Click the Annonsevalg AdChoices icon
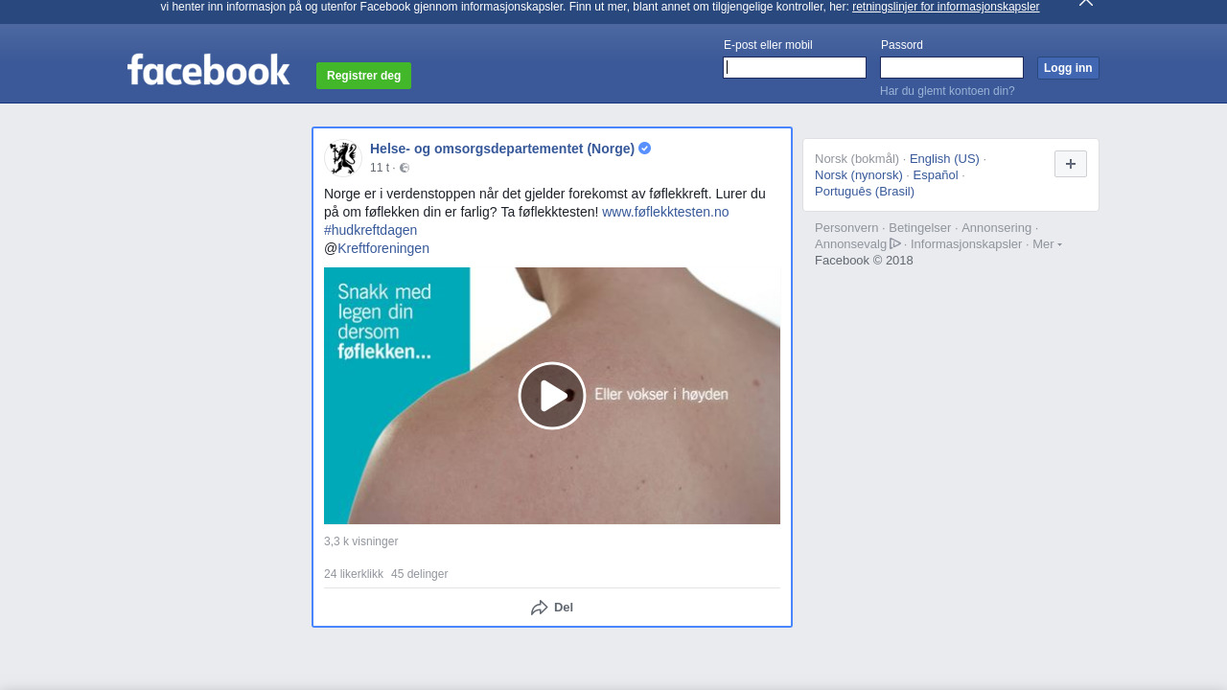The width and height of the screenshot is (1227, 690). 895,243
